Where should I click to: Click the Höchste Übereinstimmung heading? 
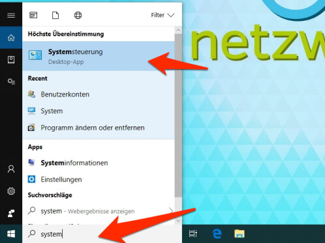66,34
